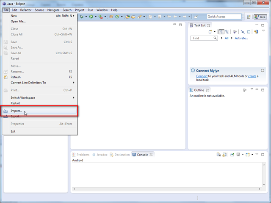The height and width of the screenshot is (203, 271).
Task: Select Import... from the File menu
Action: tap(40, 111)
